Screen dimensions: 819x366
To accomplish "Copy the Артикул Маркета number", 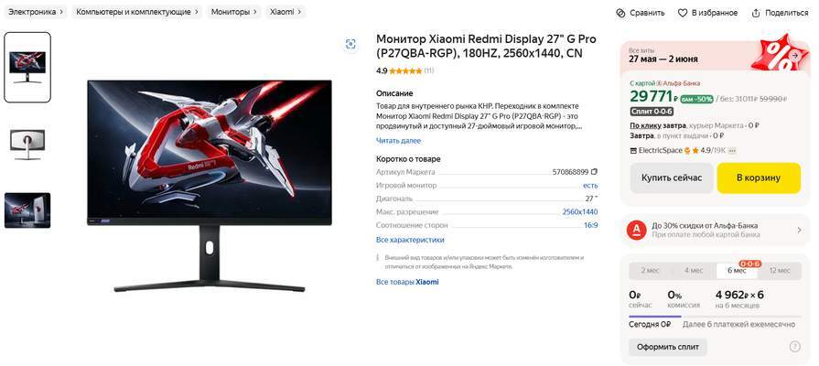I will pos(594,172).
